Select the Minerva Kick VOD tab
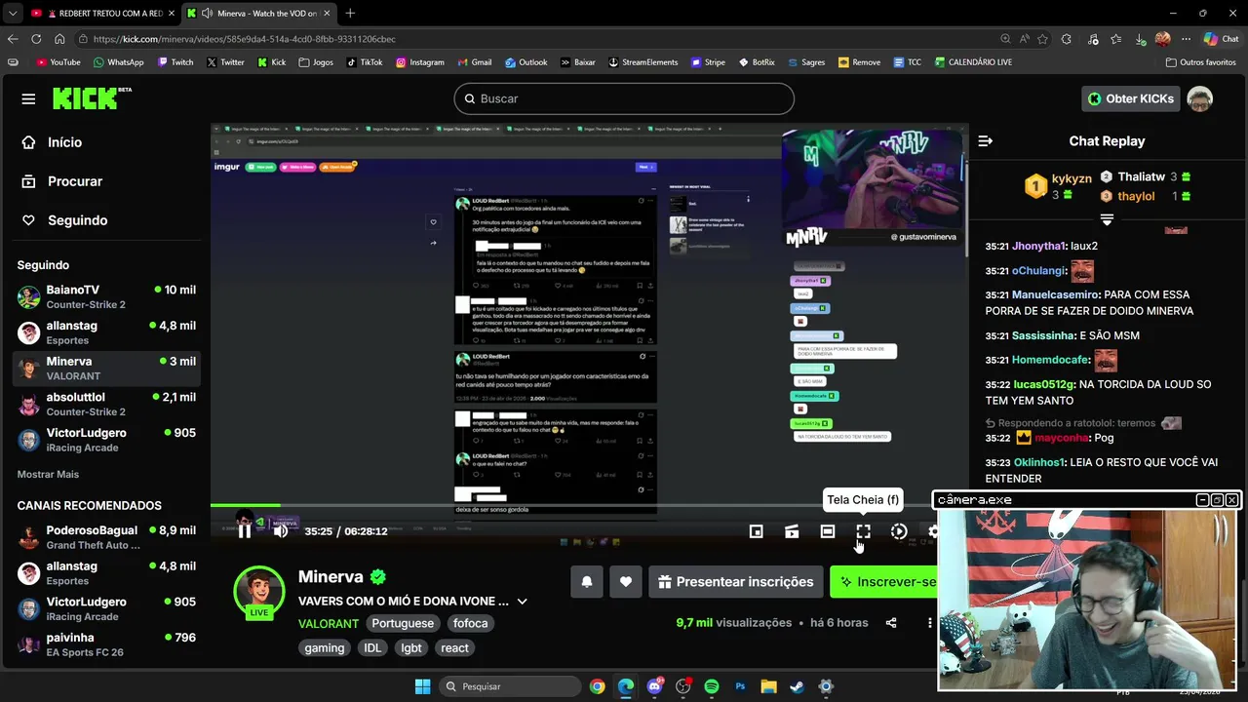The width and height of the screenshot is (1248, 702). pyautogui.click(x=259, y=13)
